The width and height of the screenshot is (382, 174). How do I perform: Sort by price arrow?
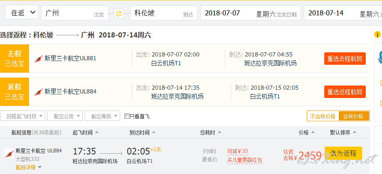pyautogui.click(x=313, y=132)
